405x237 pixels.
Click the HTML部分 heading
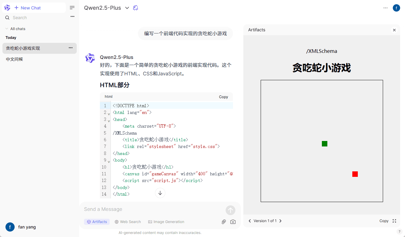pyautogui.click(x=115, y=85)
